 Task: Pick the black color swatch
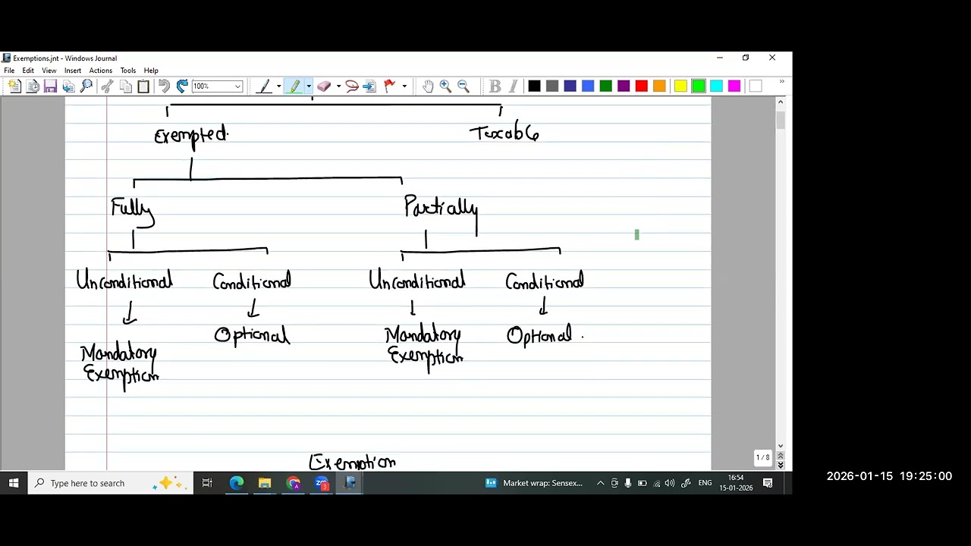click(x=534, y=86)
